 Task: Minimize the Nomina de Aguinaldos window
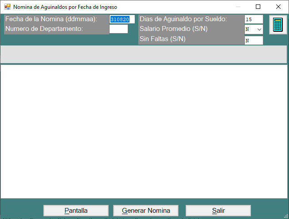pyautogui.click(x=238, y=7)
